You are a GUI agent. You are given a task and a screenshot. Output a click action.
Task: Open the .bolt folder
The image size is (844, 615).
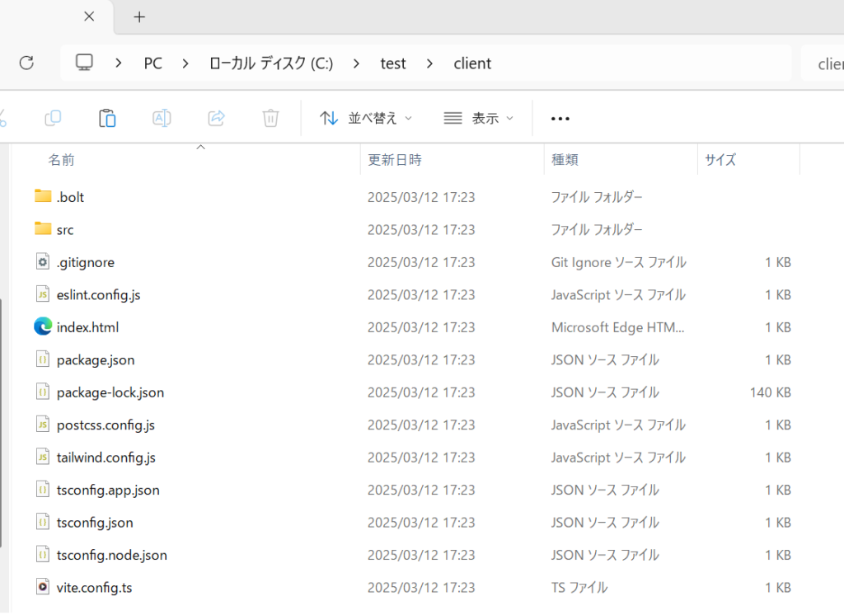click(x=71, y=196)
